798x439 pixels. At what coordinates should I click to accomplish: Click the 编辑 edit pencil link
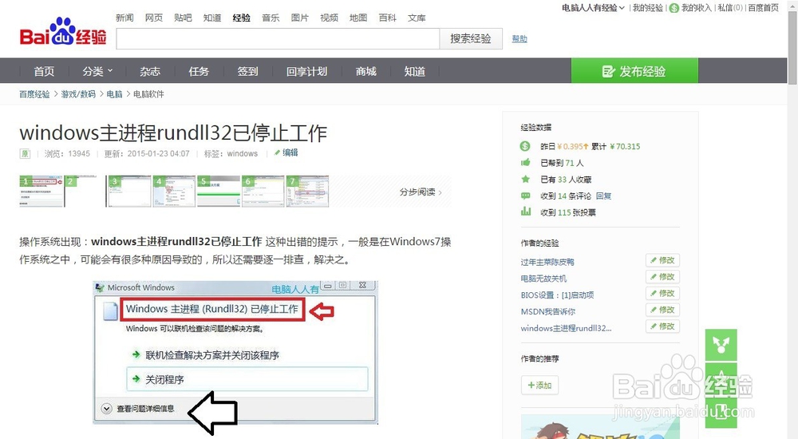coord(286,152)
